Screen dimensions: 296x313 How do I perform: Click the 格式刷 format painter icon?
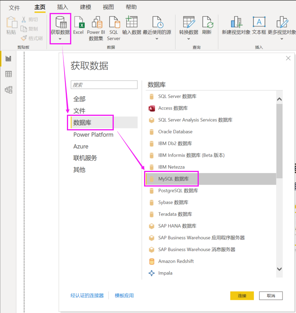coord(24,38)
